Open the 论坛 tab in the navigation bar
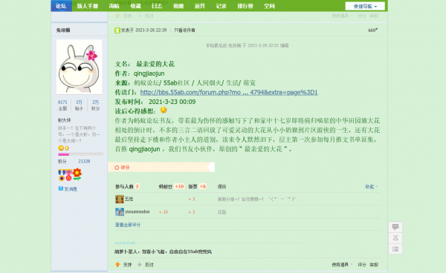This screenshot has width=446, height=273. click(x=61, y=6)
